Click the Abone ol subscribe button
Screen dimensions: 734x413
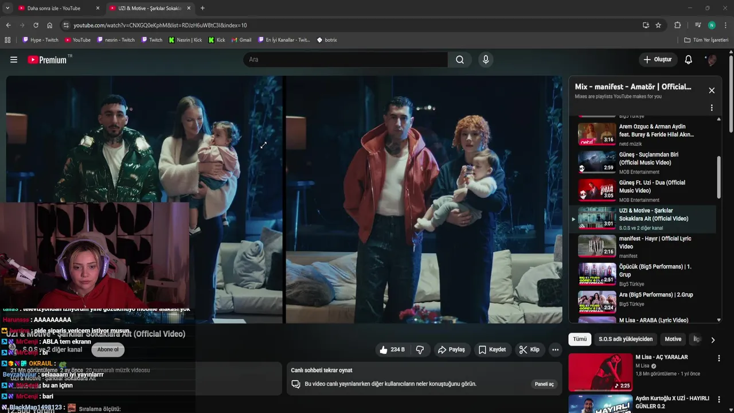[x=108, y=349]
